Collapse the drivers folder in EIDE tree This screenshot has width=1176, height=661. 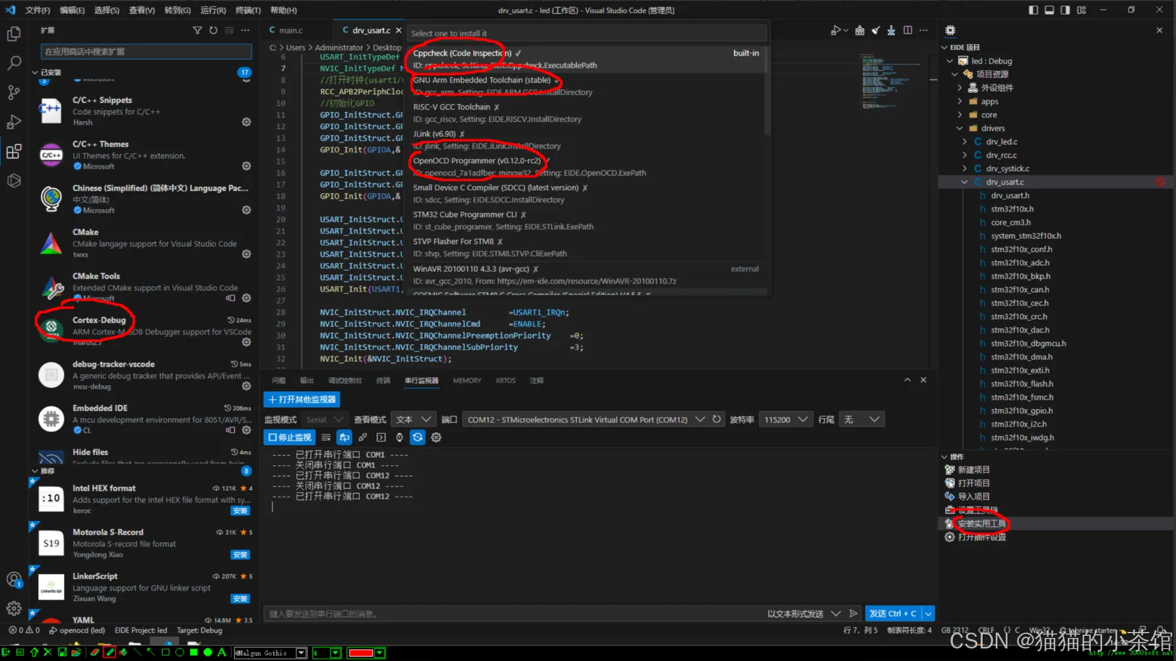960,128
